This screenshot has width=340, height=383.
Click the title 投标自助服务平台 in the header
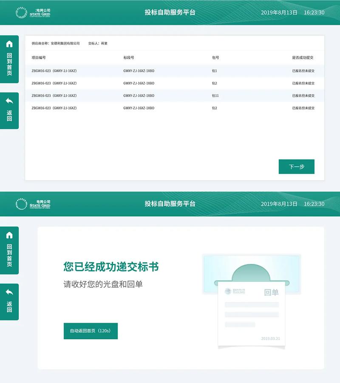click(170, 12)
